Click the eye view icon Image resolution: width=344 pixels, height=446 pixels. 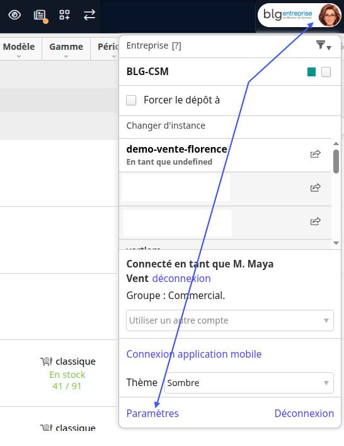(14, 15)
